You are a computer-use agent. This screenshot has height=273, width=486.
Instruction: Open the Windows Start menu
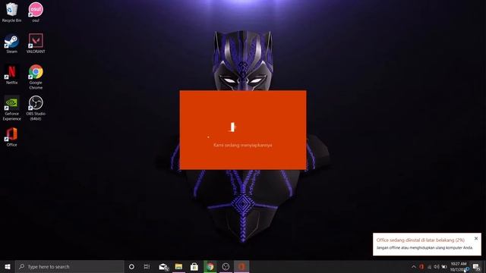click(x=8, y=266)
